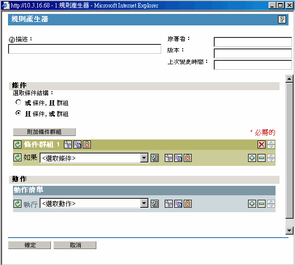Viewport: 295px width, 265px height.
Task: Focus the 描述 text field
Action: click(85, 49)
